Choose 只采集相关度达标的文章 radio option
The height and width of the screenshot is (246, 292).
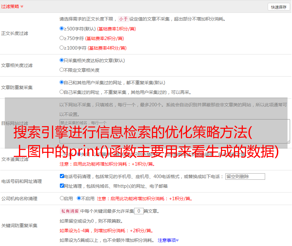pos(62,60)
